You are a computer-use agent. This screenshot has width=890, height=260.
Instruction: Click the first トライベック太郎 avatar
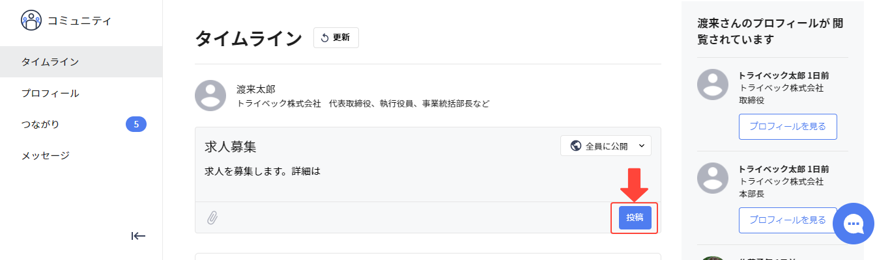coord(713,84)
